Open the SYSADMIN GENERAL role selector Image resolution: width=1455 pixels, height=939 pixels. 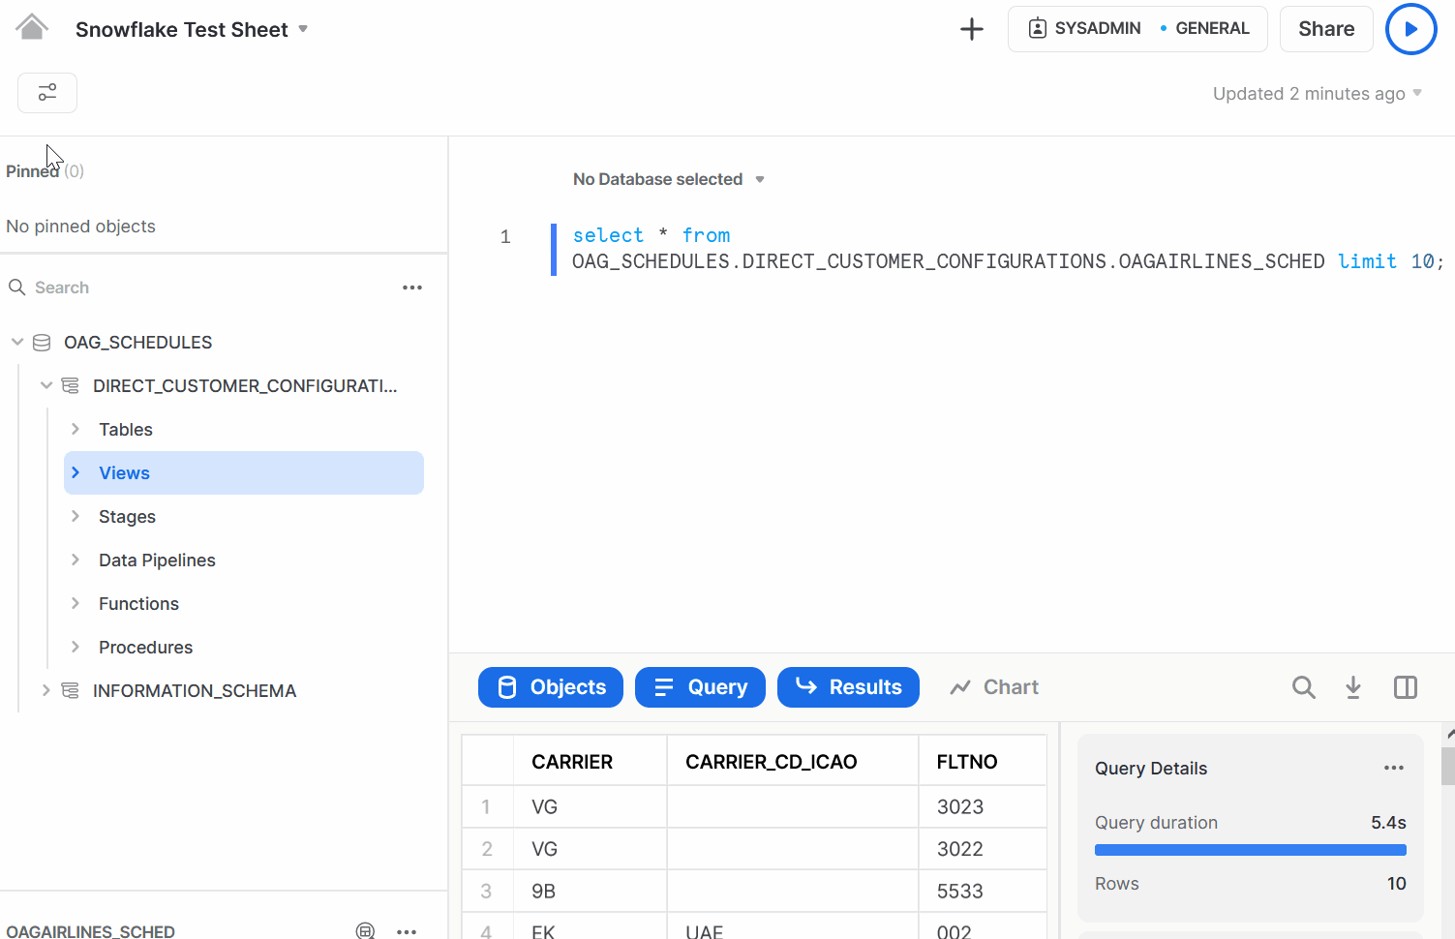(1137, 29)
